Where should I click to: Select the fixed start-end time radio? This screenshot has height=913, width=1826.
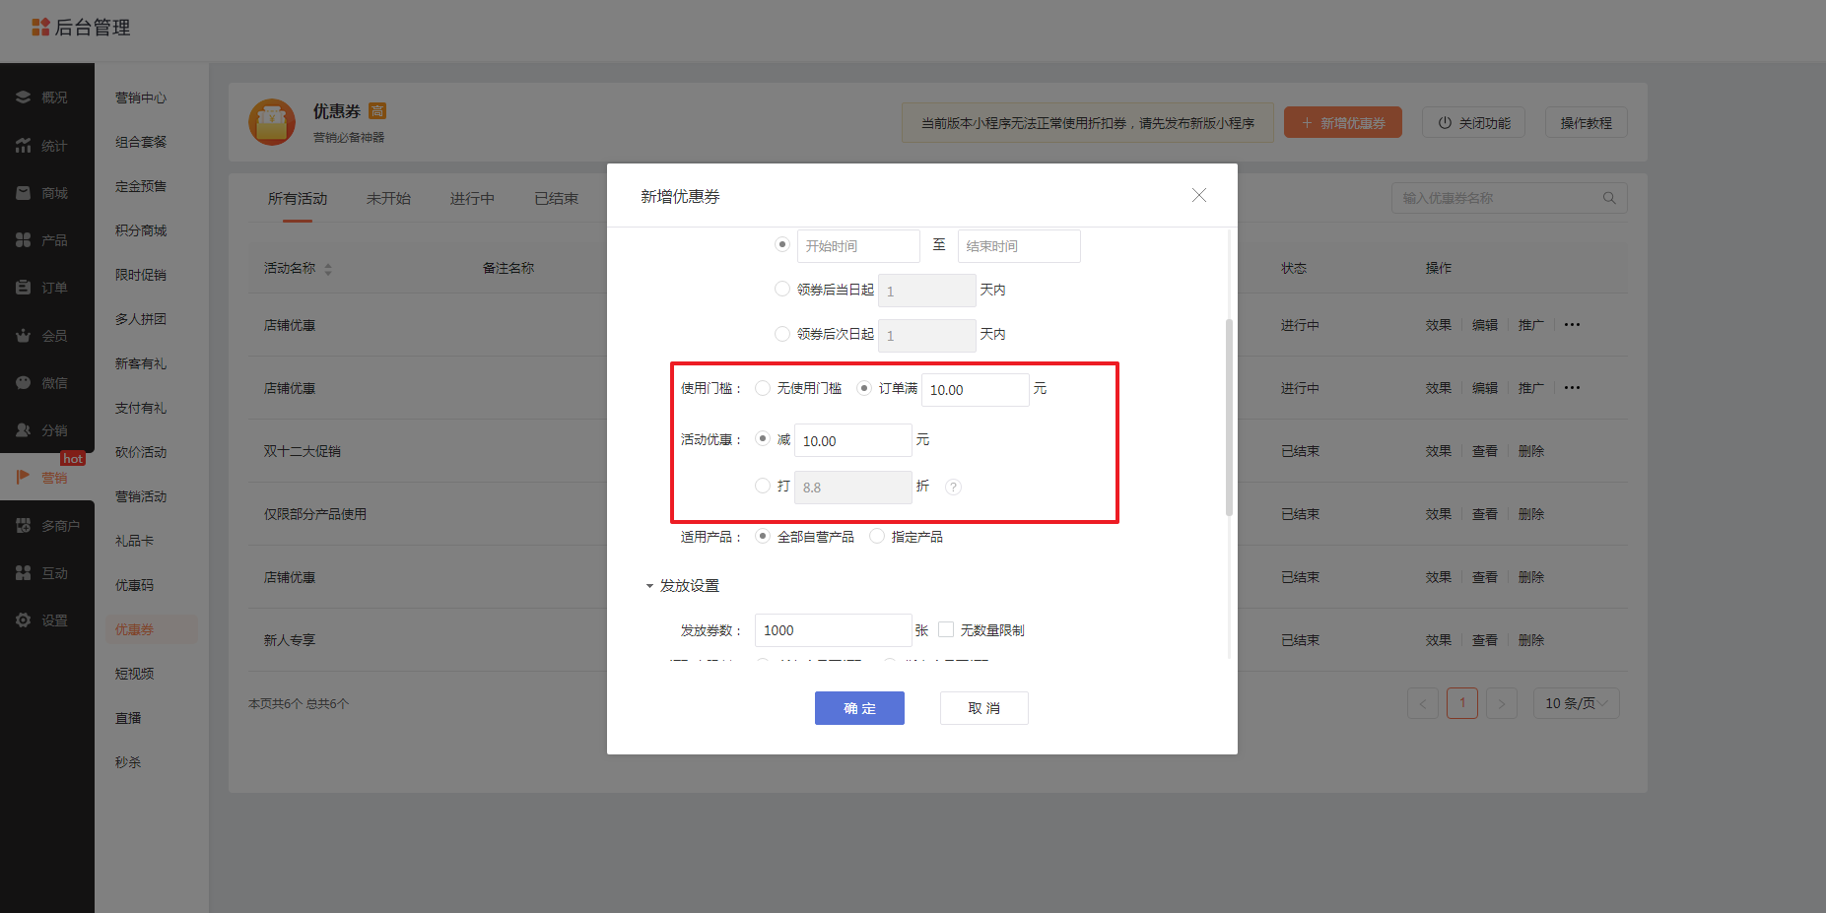(782, 244)
